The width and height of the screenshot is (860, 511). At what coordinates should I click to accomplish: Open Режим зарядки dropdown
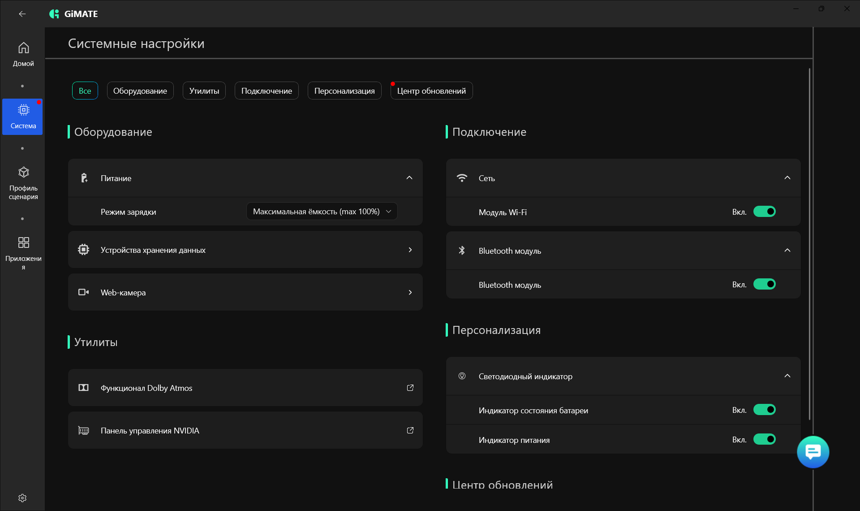[322, 212]
